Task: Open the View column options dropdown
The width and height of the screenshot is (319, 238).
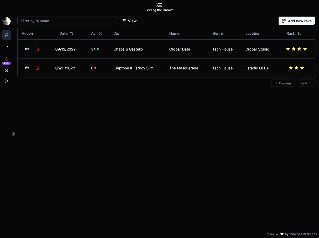Action: [129, 21]
